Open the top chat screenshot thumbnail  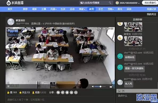coord(133,27)
